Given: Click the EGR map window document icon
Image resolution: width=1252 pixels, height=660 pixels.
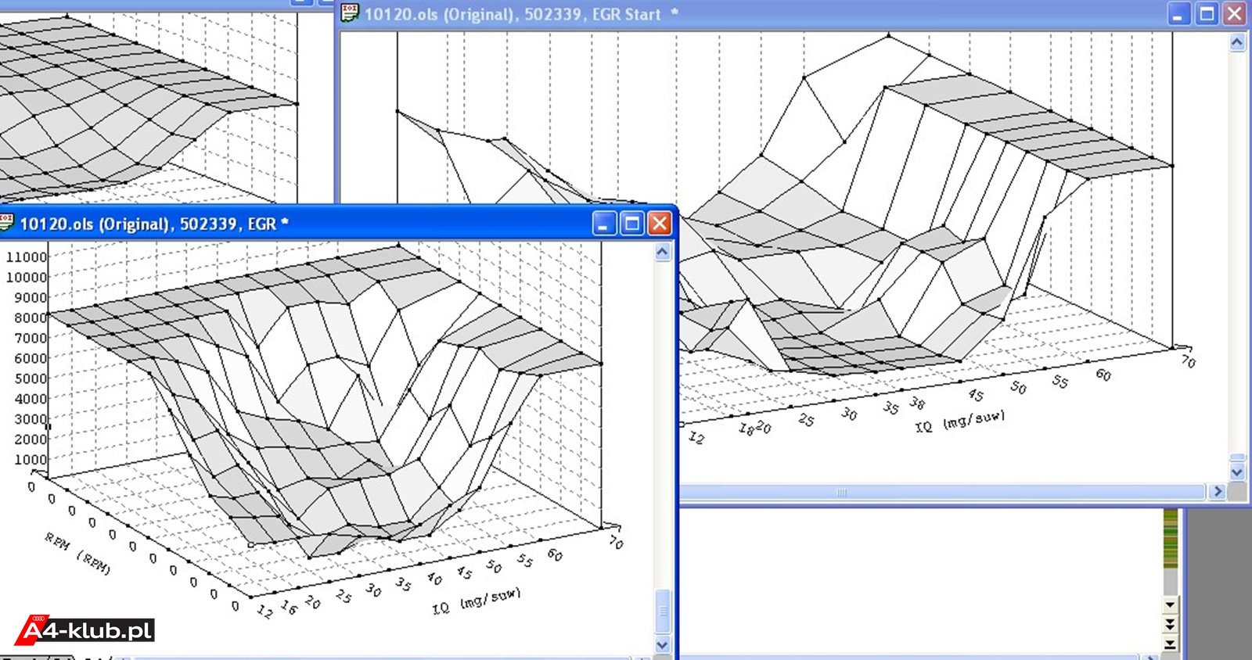Looking at the screenshot, I should click(6, 223).
